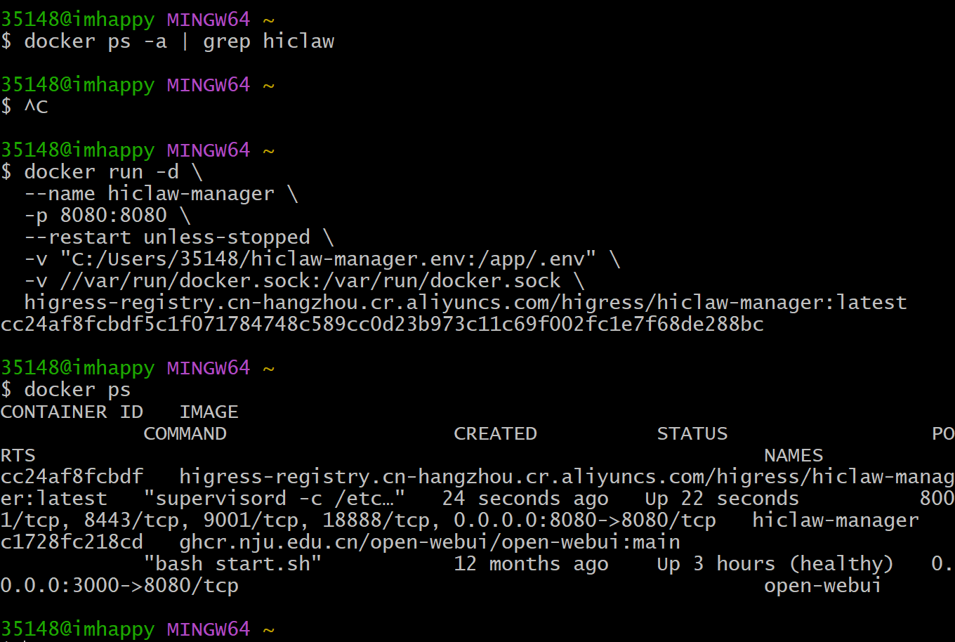Click the STATUS column header
The image size is (955, 642).
pos(692,433)
